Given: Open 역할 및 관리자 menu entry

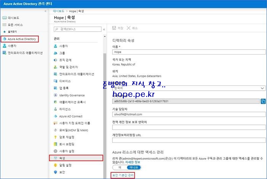Looking at the screenshot, I should click(x=66, y=67).
